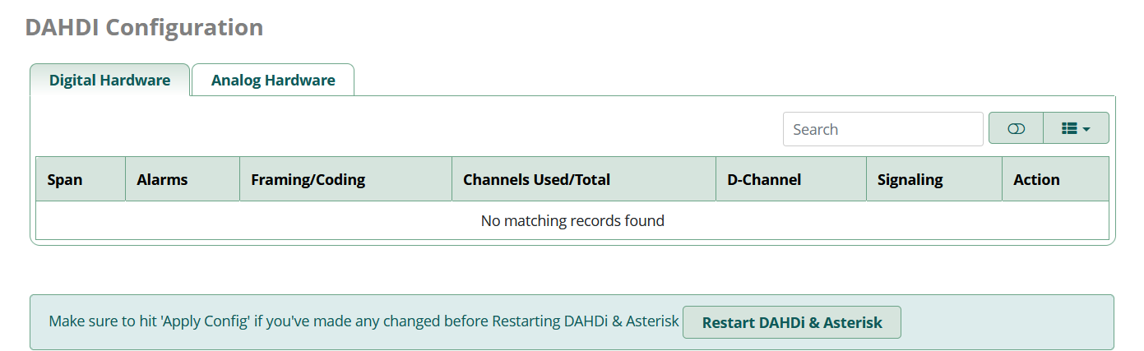Select the Digital Hardware tab
This screenshot has width=1144, height=351.
110,80
